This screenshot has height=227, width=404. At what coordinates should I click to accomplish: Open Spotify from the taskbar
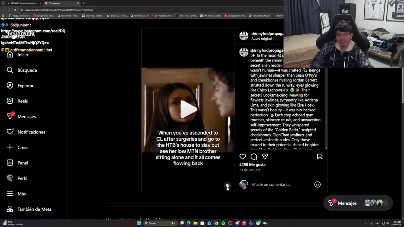223,223
